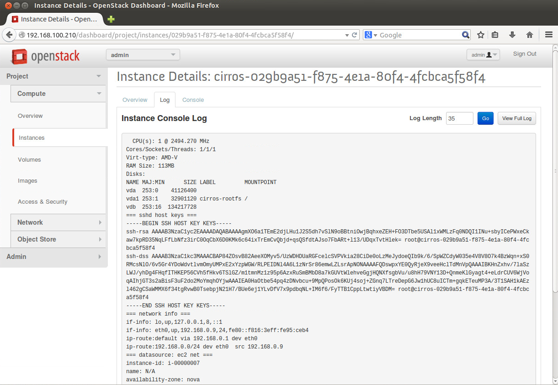Click the Google search magnifier icon

pyautogui.click(x=466, y=34)
